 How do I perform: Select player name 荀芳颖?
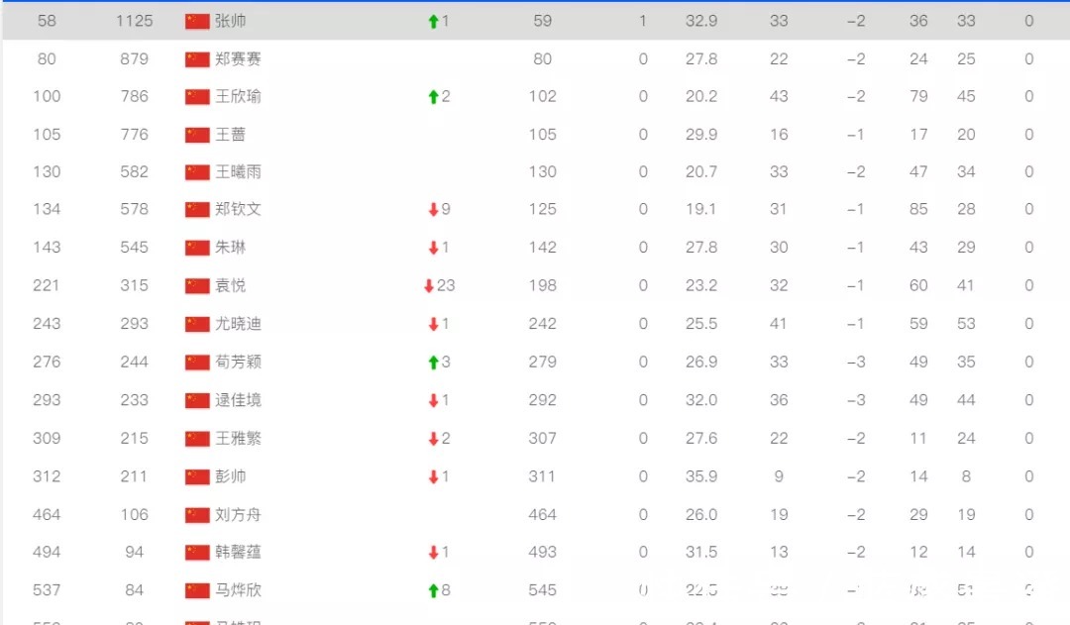pyautogui.click(x=238, y=363)
